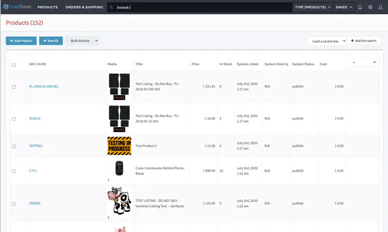Click the System Date Updated column header
388x232 pixels.
point(276,64)
